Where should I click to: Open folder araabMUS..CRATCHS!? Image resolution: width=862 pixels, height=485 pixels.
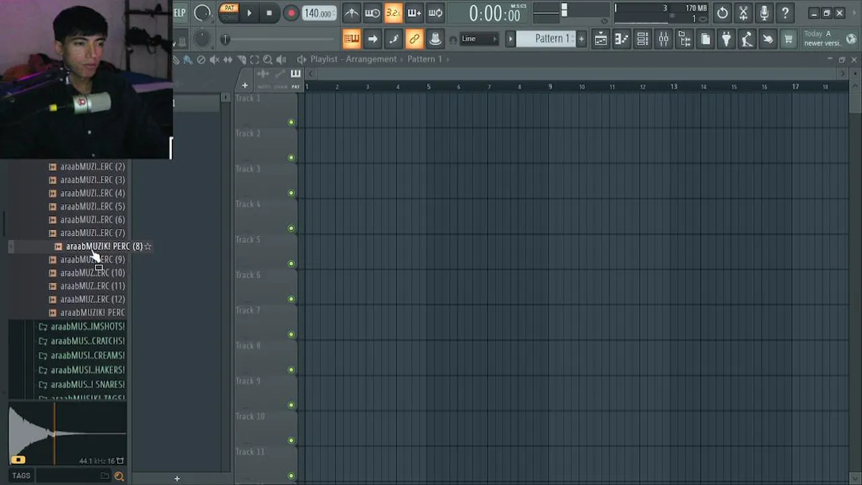tap(88, 342)
